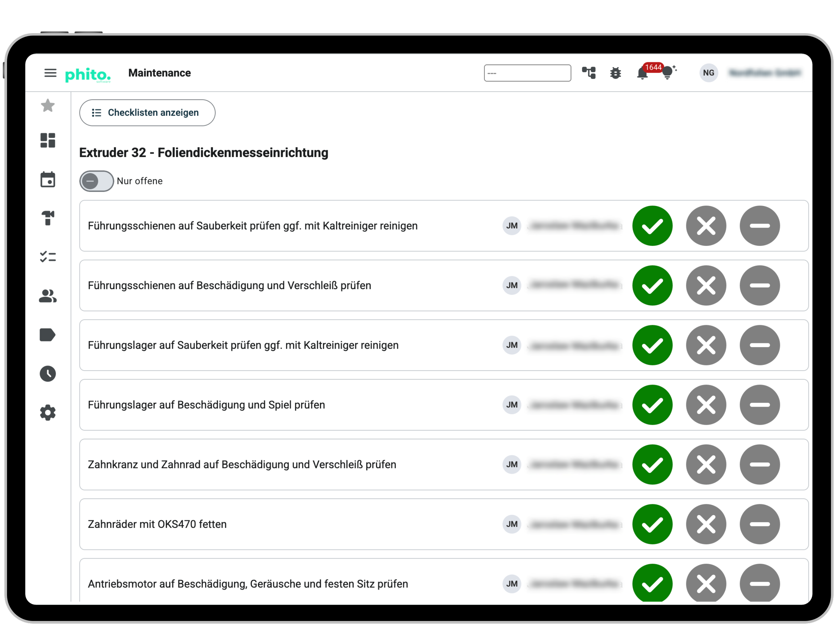Viewport: 838px width, 628px height.
Task: Mark Führungslager Spiel prüfen as failed
Action: [706, 405]
